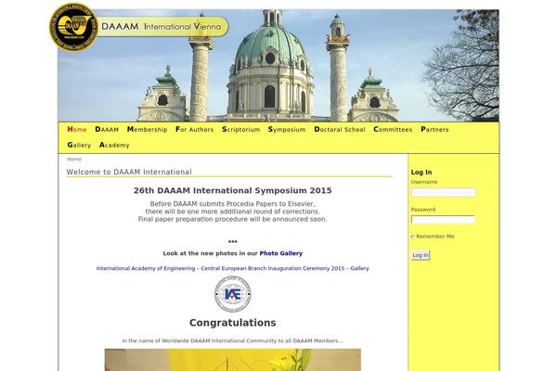Open the Home menu item

(x=77, y=129)
